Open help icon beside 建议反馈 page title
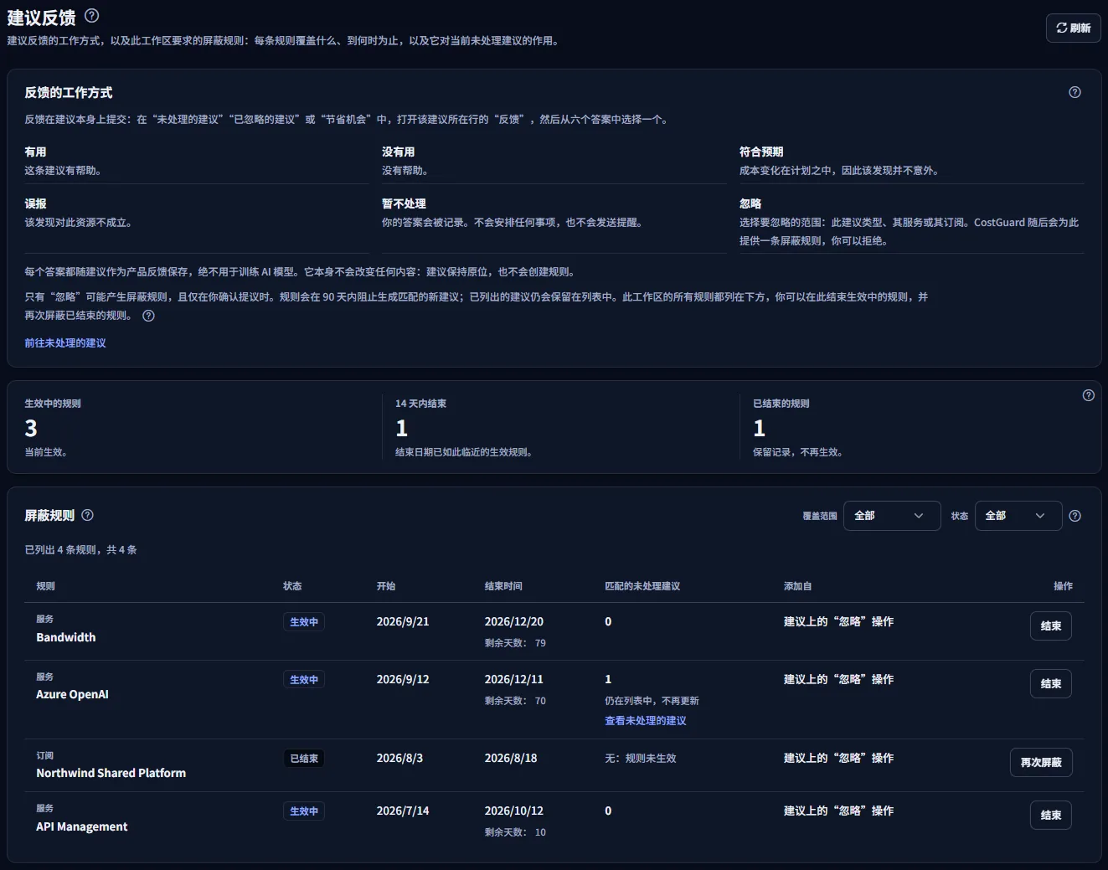The height and width of the screenshot is (870, 1108). pyautogui.click(x=92, y=15)
